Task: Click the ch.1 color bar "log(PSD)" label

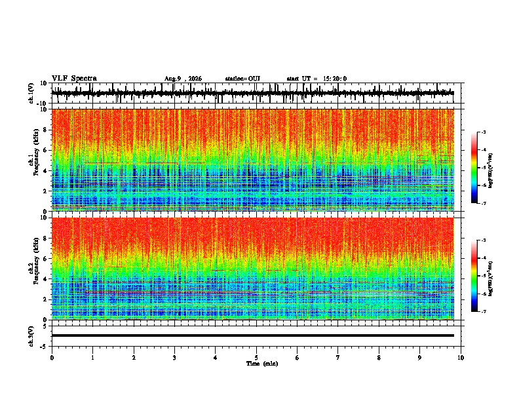Action: click(x=491, y=171)
